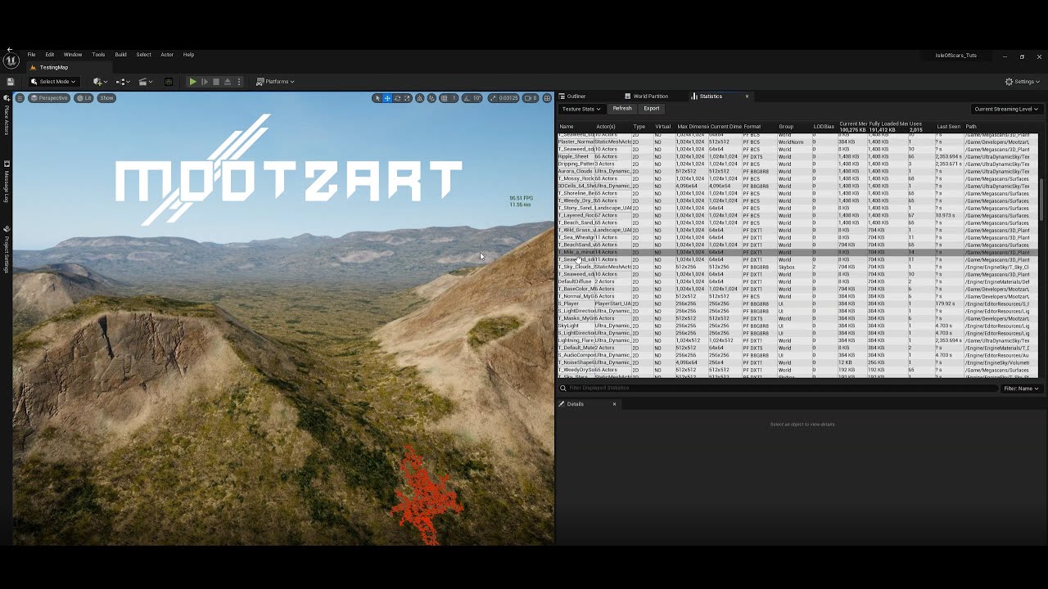Open the quick add content icon
Screen dimensions: 1048x589
[x=98, y=82]
